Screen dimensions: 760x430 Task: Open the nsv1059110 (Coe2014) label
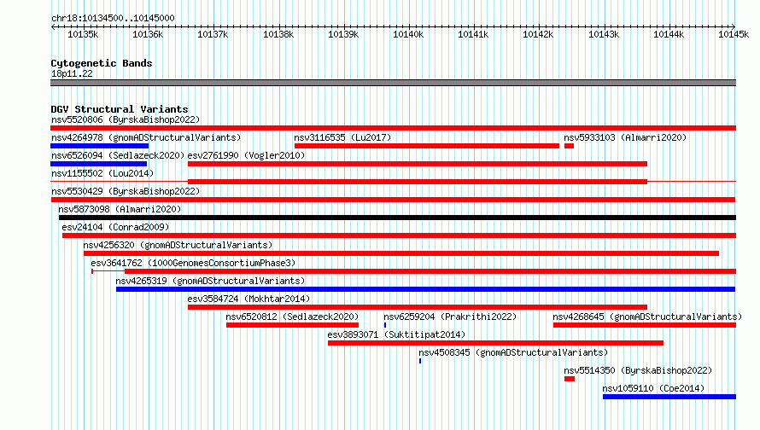click(x=653, y=388)
